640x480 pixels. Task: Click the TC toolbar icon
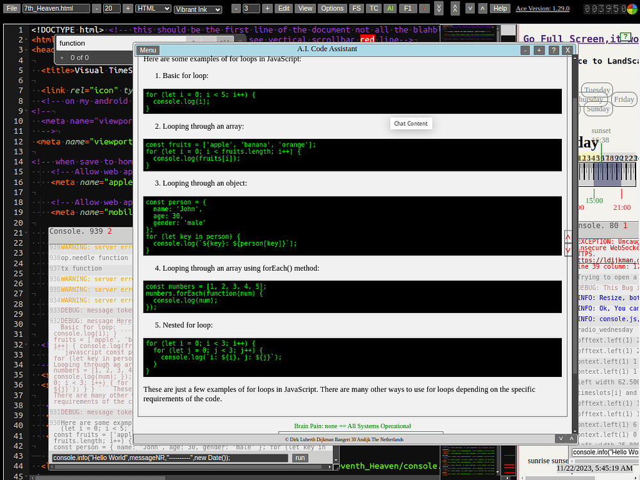pyautogui.click(x=373, y=8)
